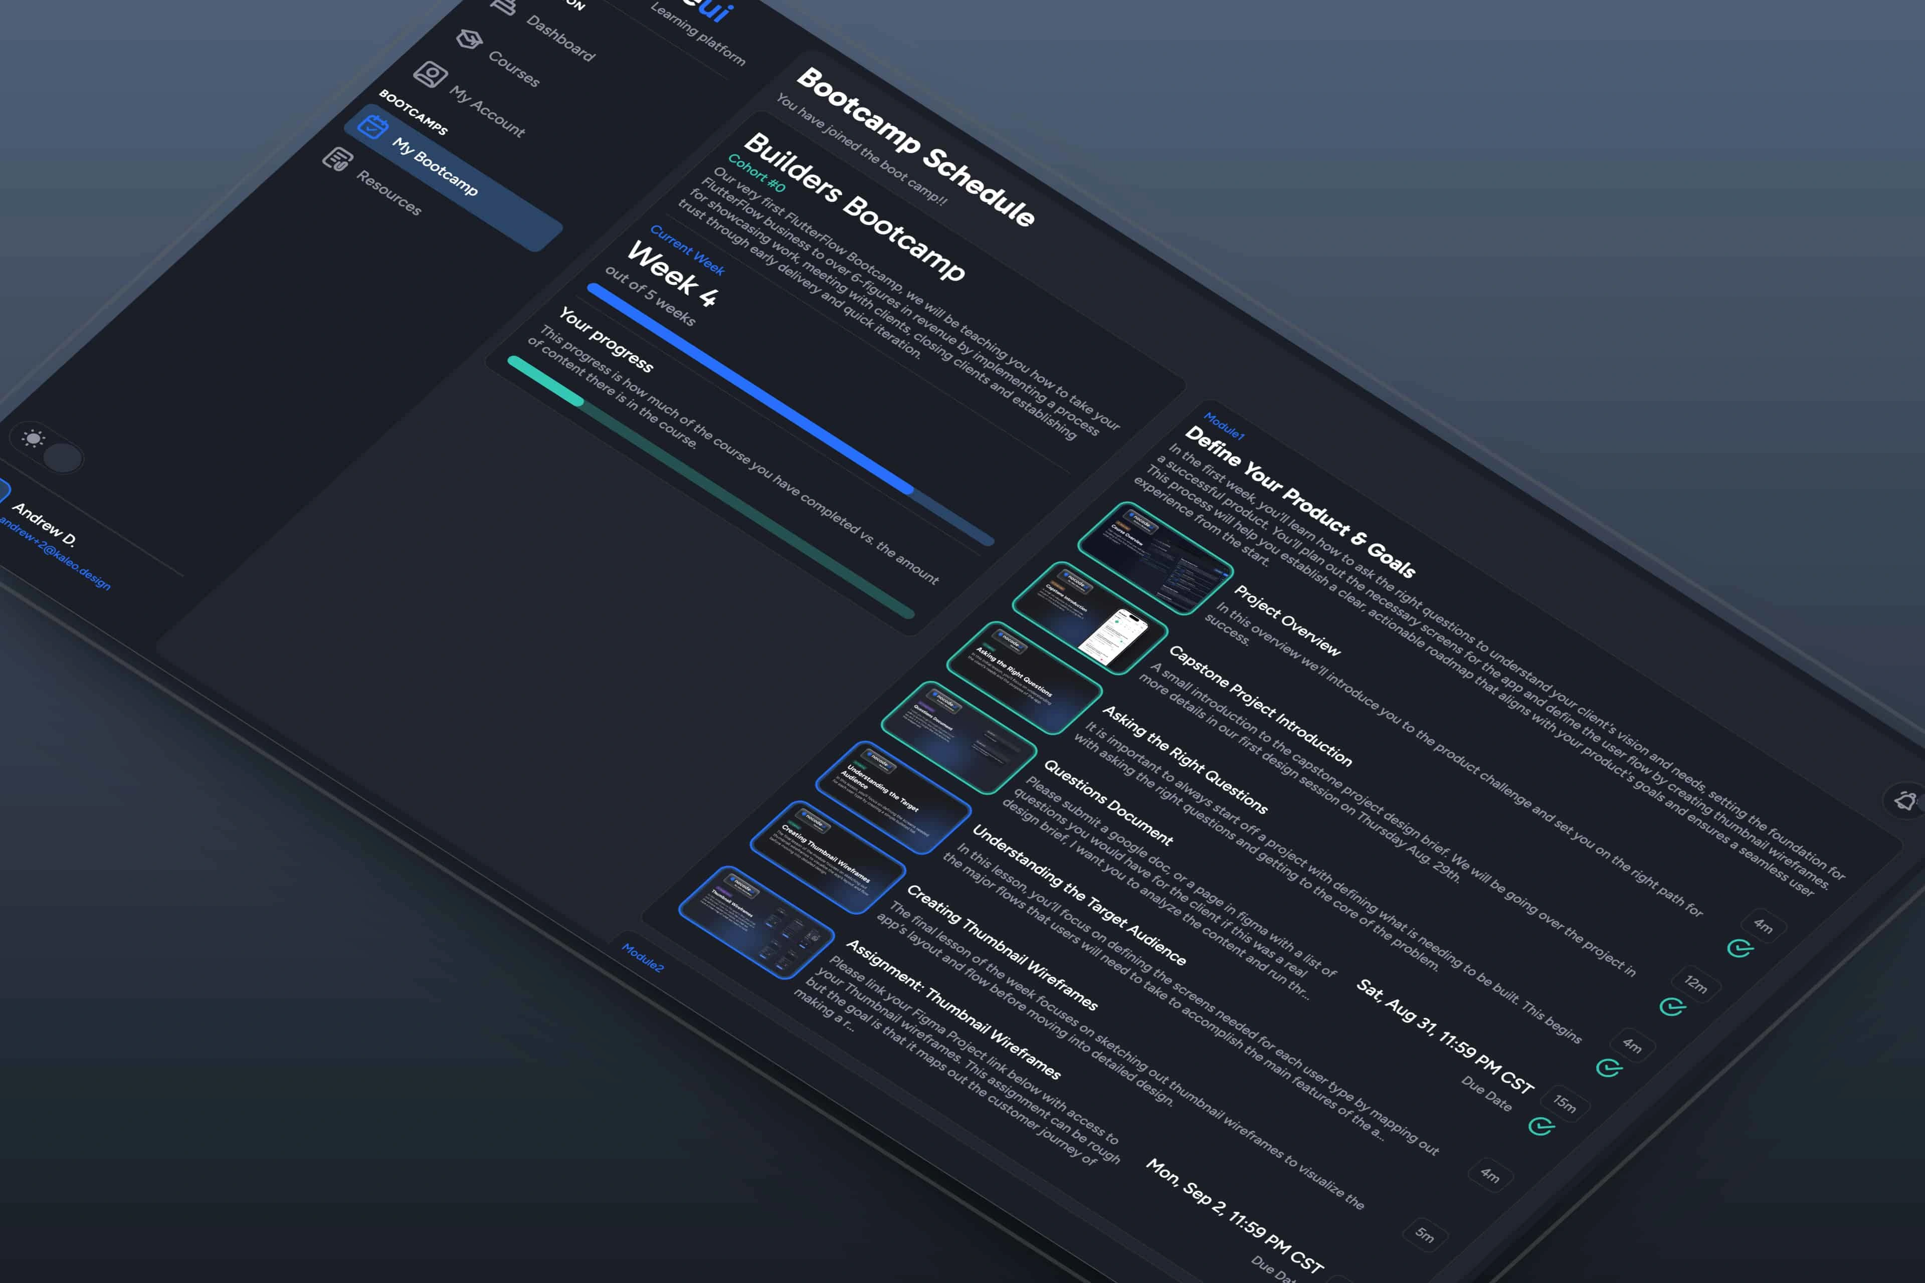Click the Module2 label

point(643,957)
